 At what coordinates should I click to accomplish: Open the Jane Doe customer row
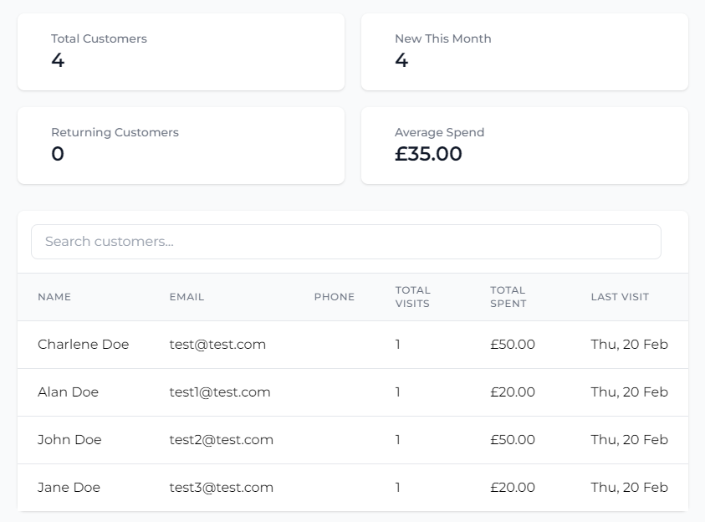click(x=353, y=488)
